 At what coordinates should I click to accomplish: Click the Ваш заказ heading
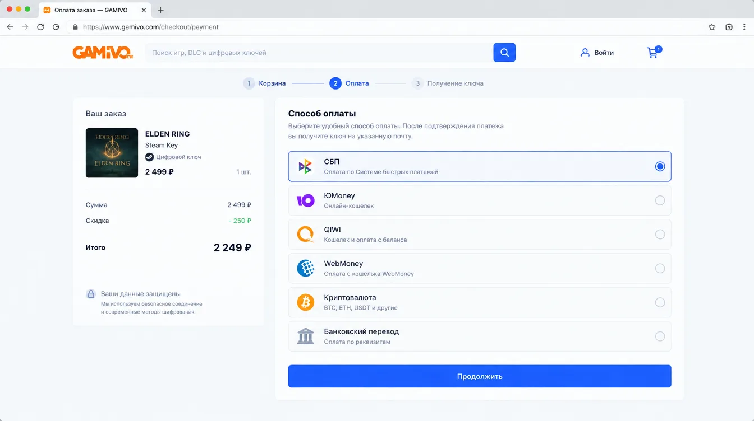pos(106,114)
